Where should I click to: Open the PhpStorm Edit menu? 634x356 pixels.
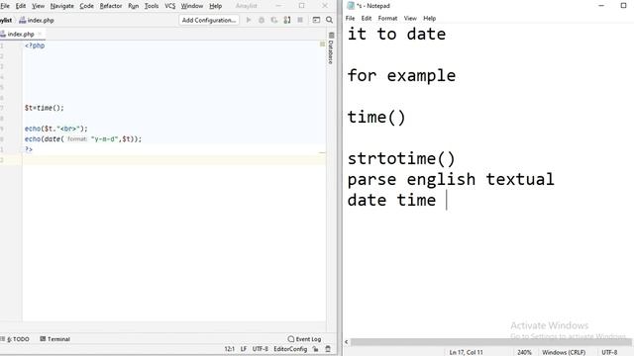(21, 6)
